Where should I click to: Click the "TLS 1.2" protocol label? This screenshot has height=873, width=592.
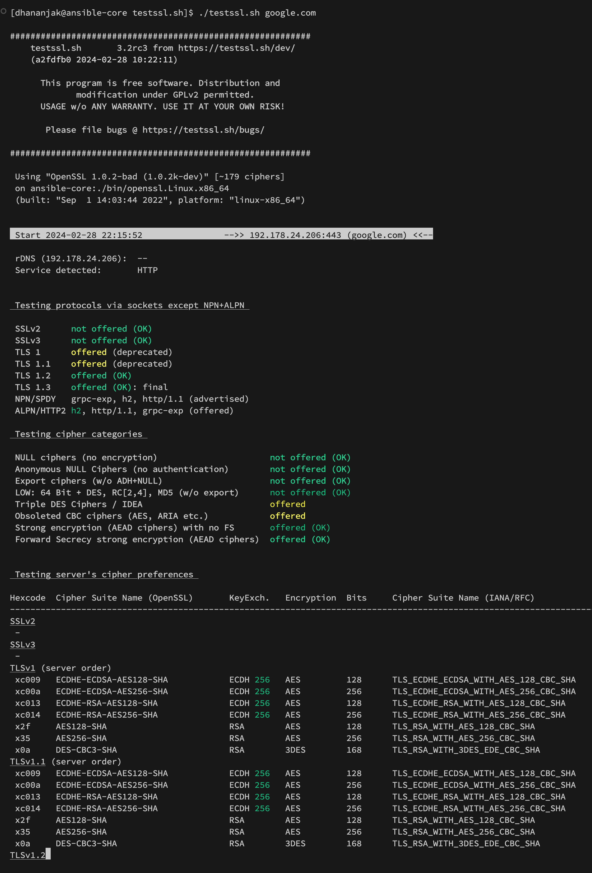(33, 375)
